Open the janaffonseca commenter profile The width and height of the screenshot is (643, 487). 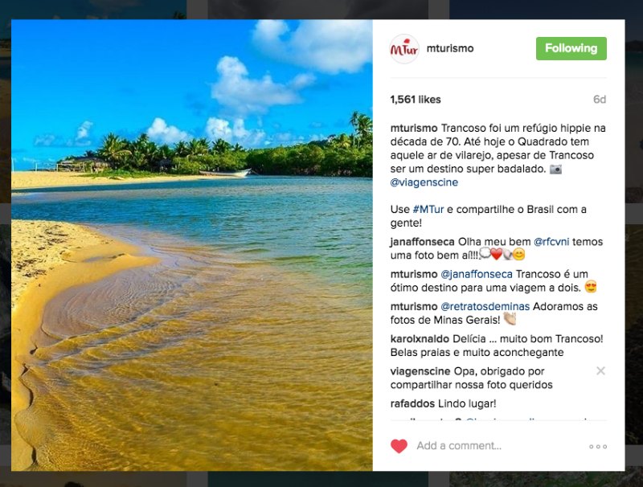point(422,242)
